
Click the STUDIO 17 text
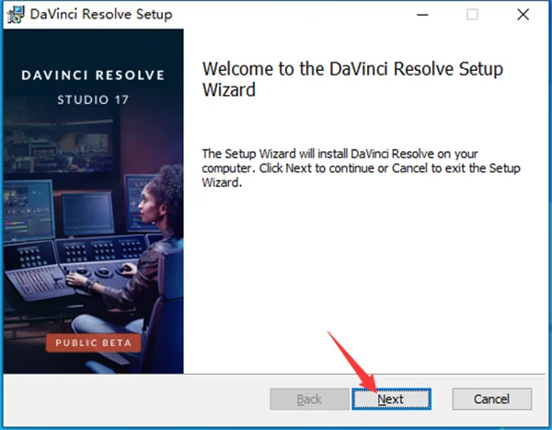[93, 99]
